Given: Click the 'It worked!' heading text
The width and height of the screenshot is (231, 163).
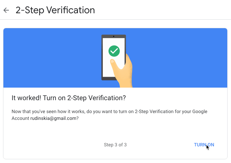Looking at the screenshot, I should [x=27, y=98].
